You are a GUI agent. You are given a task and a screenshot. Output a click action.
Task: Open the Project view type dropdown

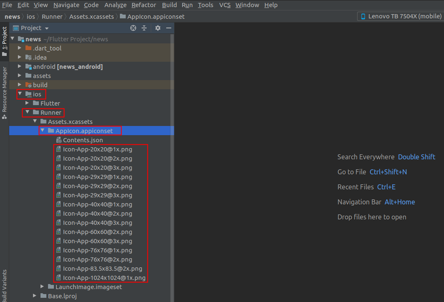(x=46, y=28)
